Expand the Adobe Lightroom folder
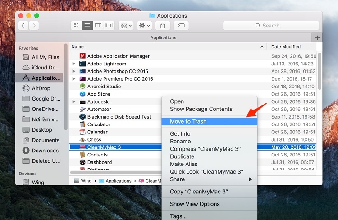 (x=74, y=64)
